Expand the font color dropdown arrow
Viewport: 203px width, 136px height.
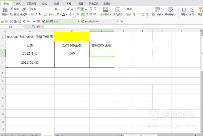coord(67,14)
